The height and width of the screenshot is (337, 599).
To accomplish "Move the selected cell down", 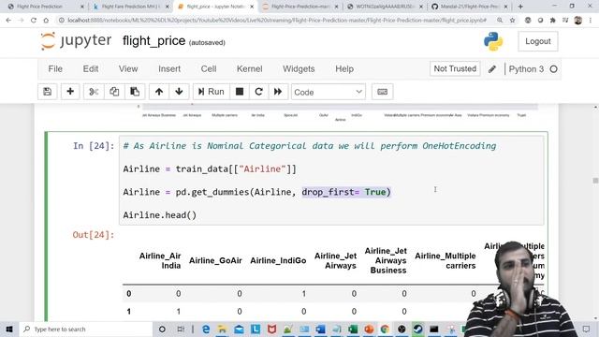I will [179, 92].
